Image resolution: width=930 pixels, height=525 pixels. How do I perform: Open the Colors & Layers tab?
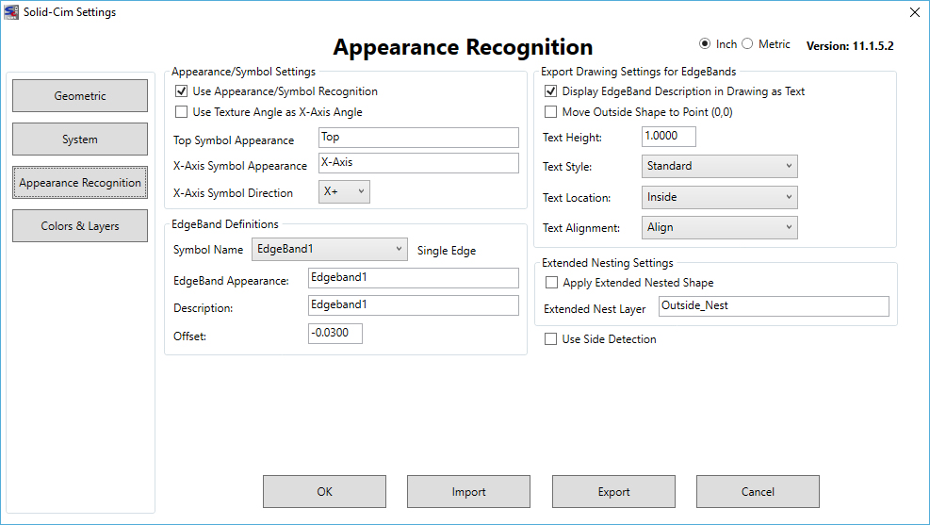80,226
